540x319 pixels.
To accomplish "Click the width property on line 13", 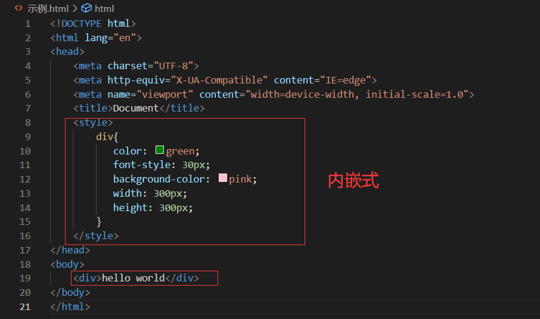I will [x=128, y=193].
